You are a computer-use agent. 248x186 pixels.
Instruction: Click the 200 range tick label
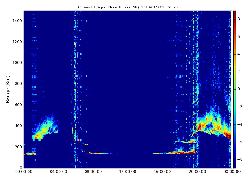[18, 147]
